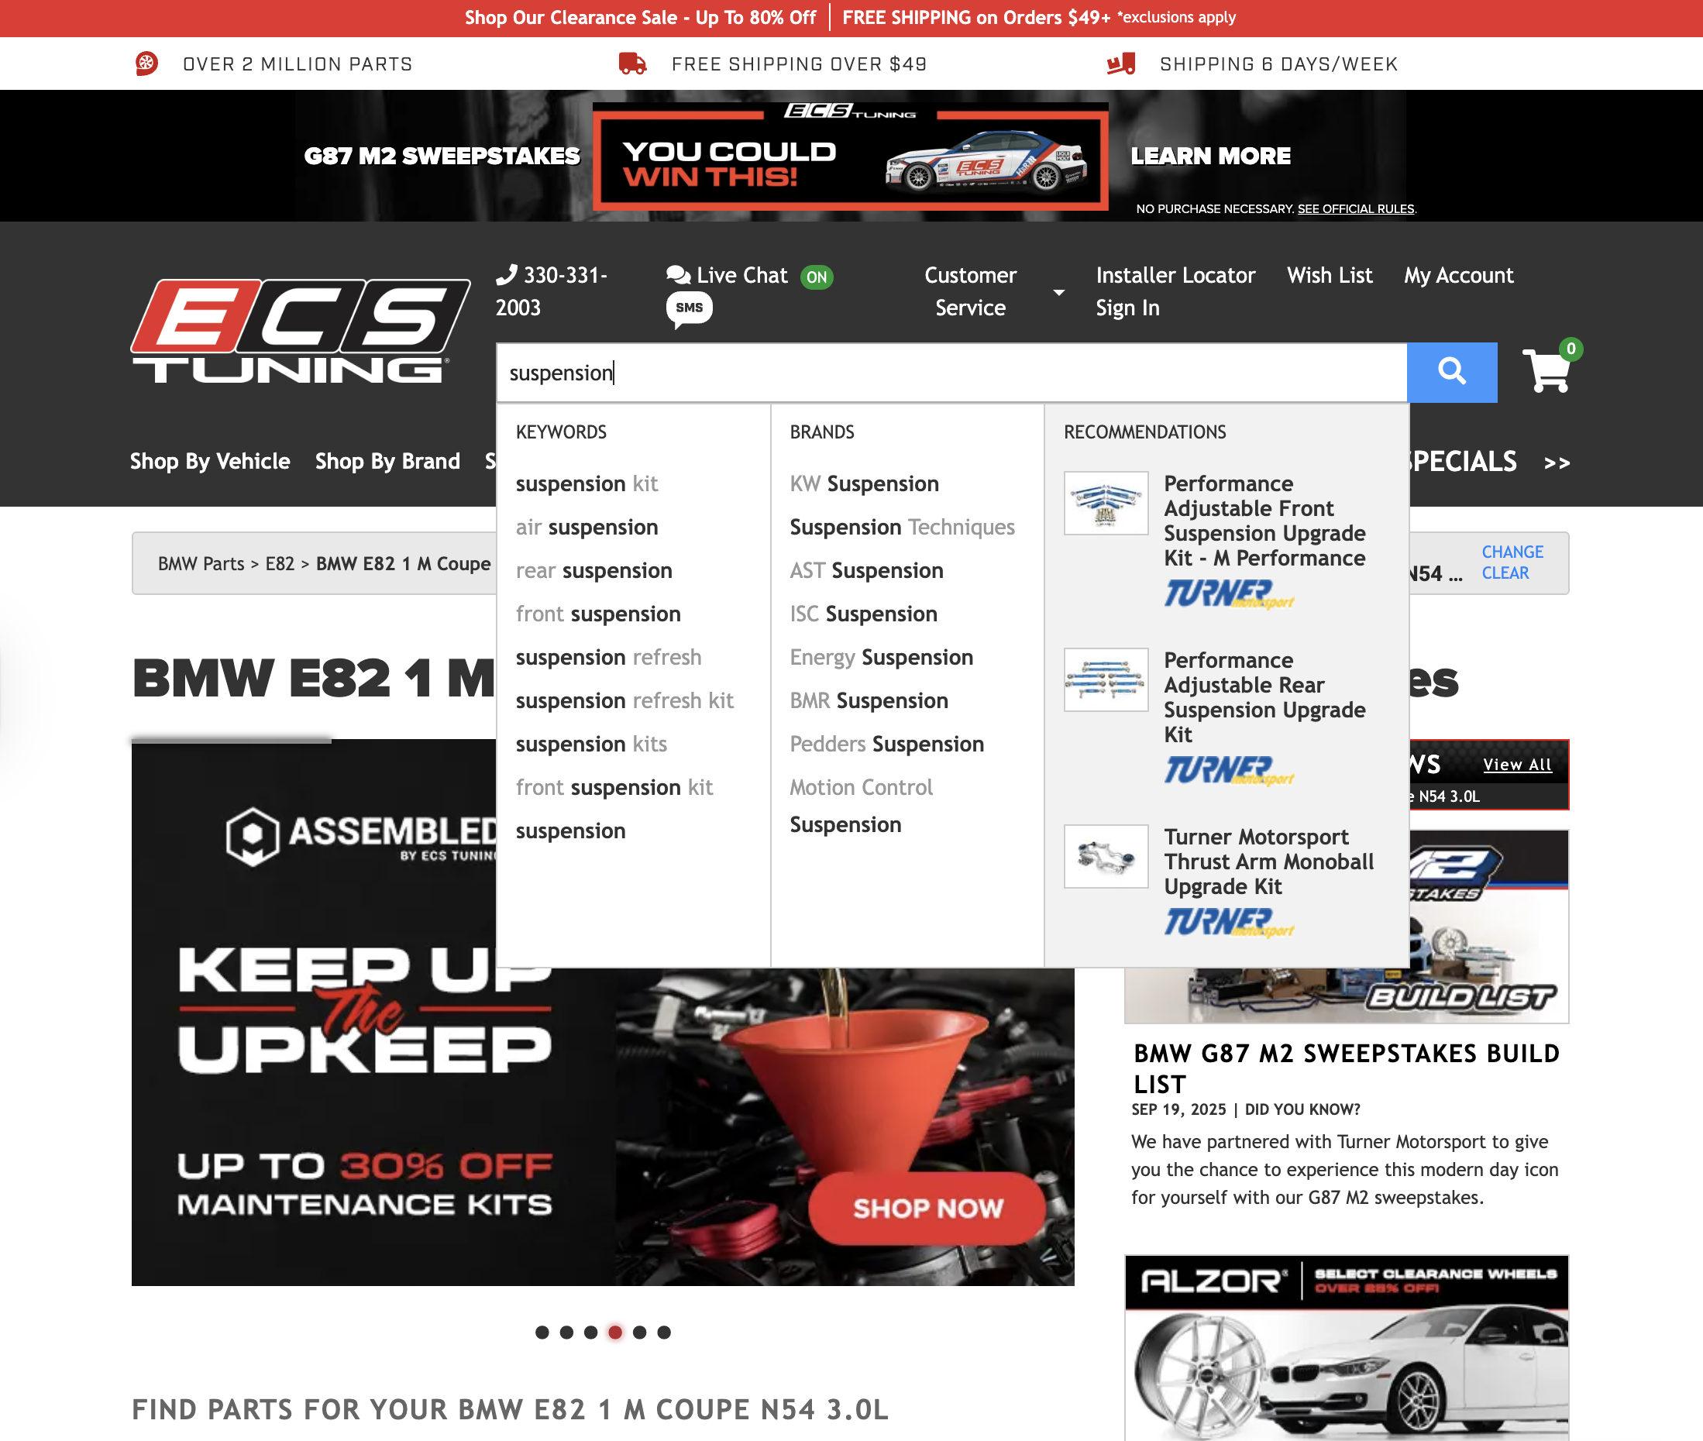The width and height of the screenshot is (1703, 1441).
Task: Toggle the Live Chat ON indicator
Action: click(x=817, y=277)
